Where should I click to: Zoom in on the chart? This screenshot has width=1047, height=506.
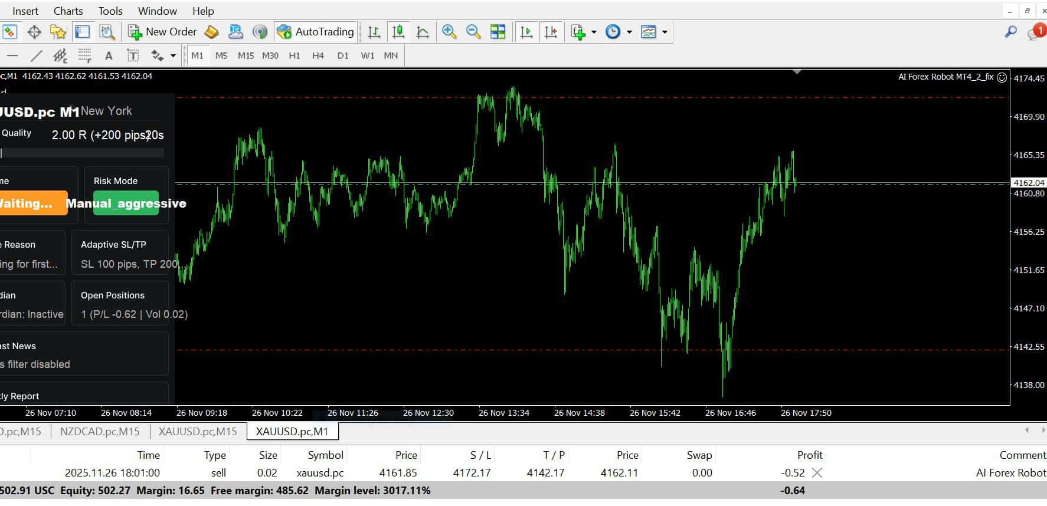[x=449, y=32]
